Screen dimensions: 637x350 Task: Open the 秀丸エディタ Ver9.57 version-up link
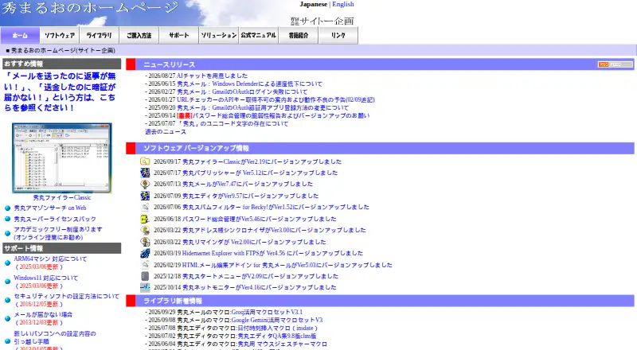point(250,196)
